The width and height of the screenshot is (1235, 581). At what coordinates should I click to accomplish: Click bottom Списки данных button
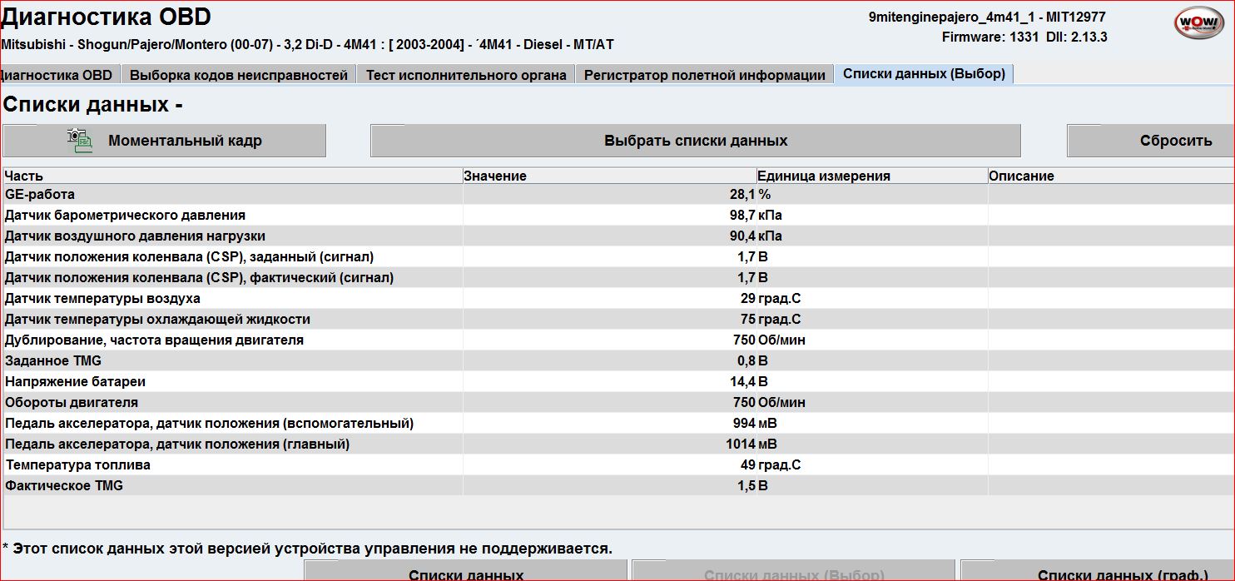(465, 573)
